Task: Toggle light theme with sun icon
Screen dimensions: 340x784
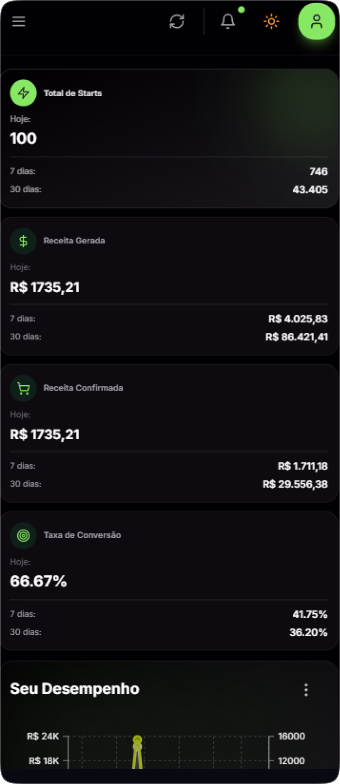Action: click(271, 21)
